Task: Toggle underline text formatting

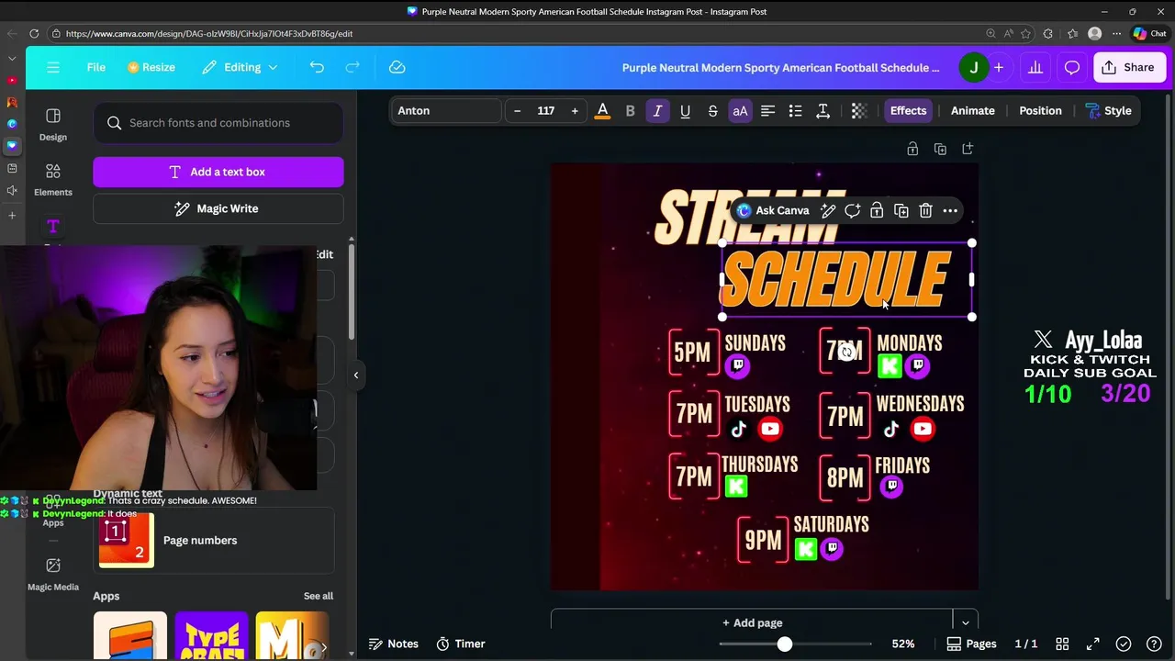Action: (685, 110)
